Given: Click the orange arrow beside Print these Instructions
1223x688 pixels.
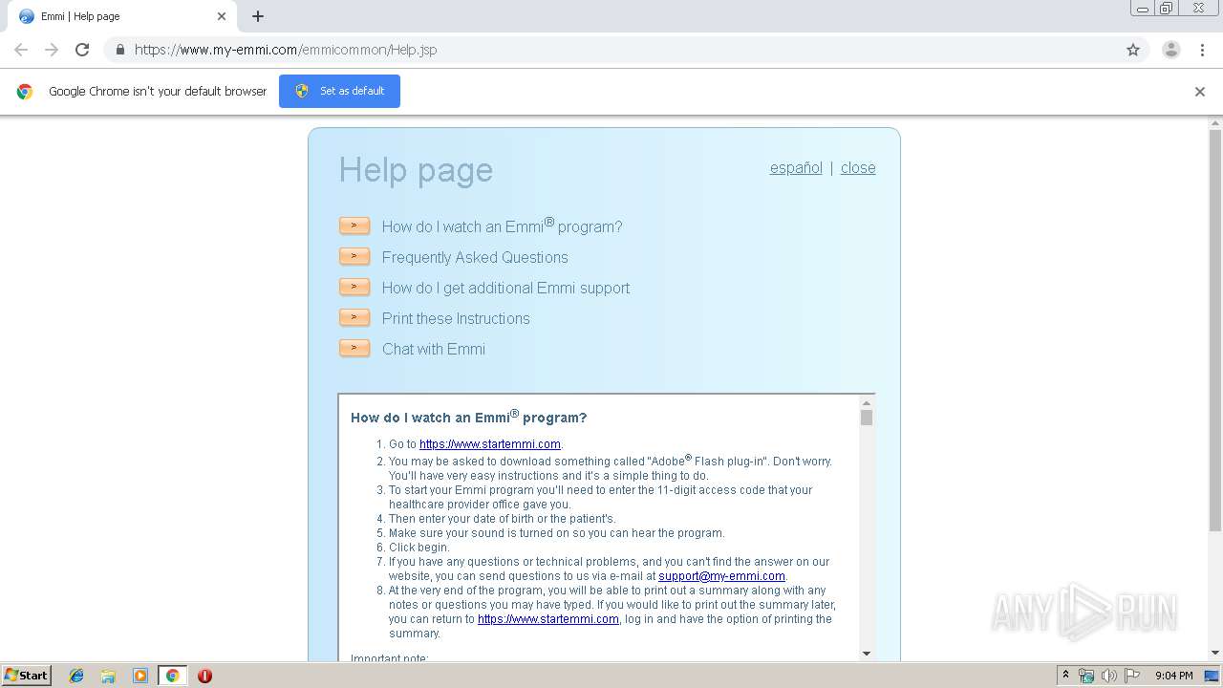Looking at the screenshot, I should pos(354,318).
